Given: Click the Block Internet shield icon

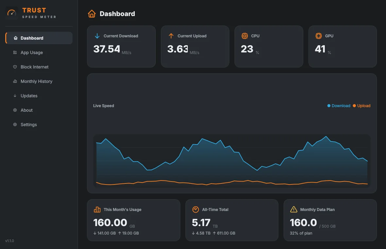Looking at the screenshot, I should click(15, 67).
